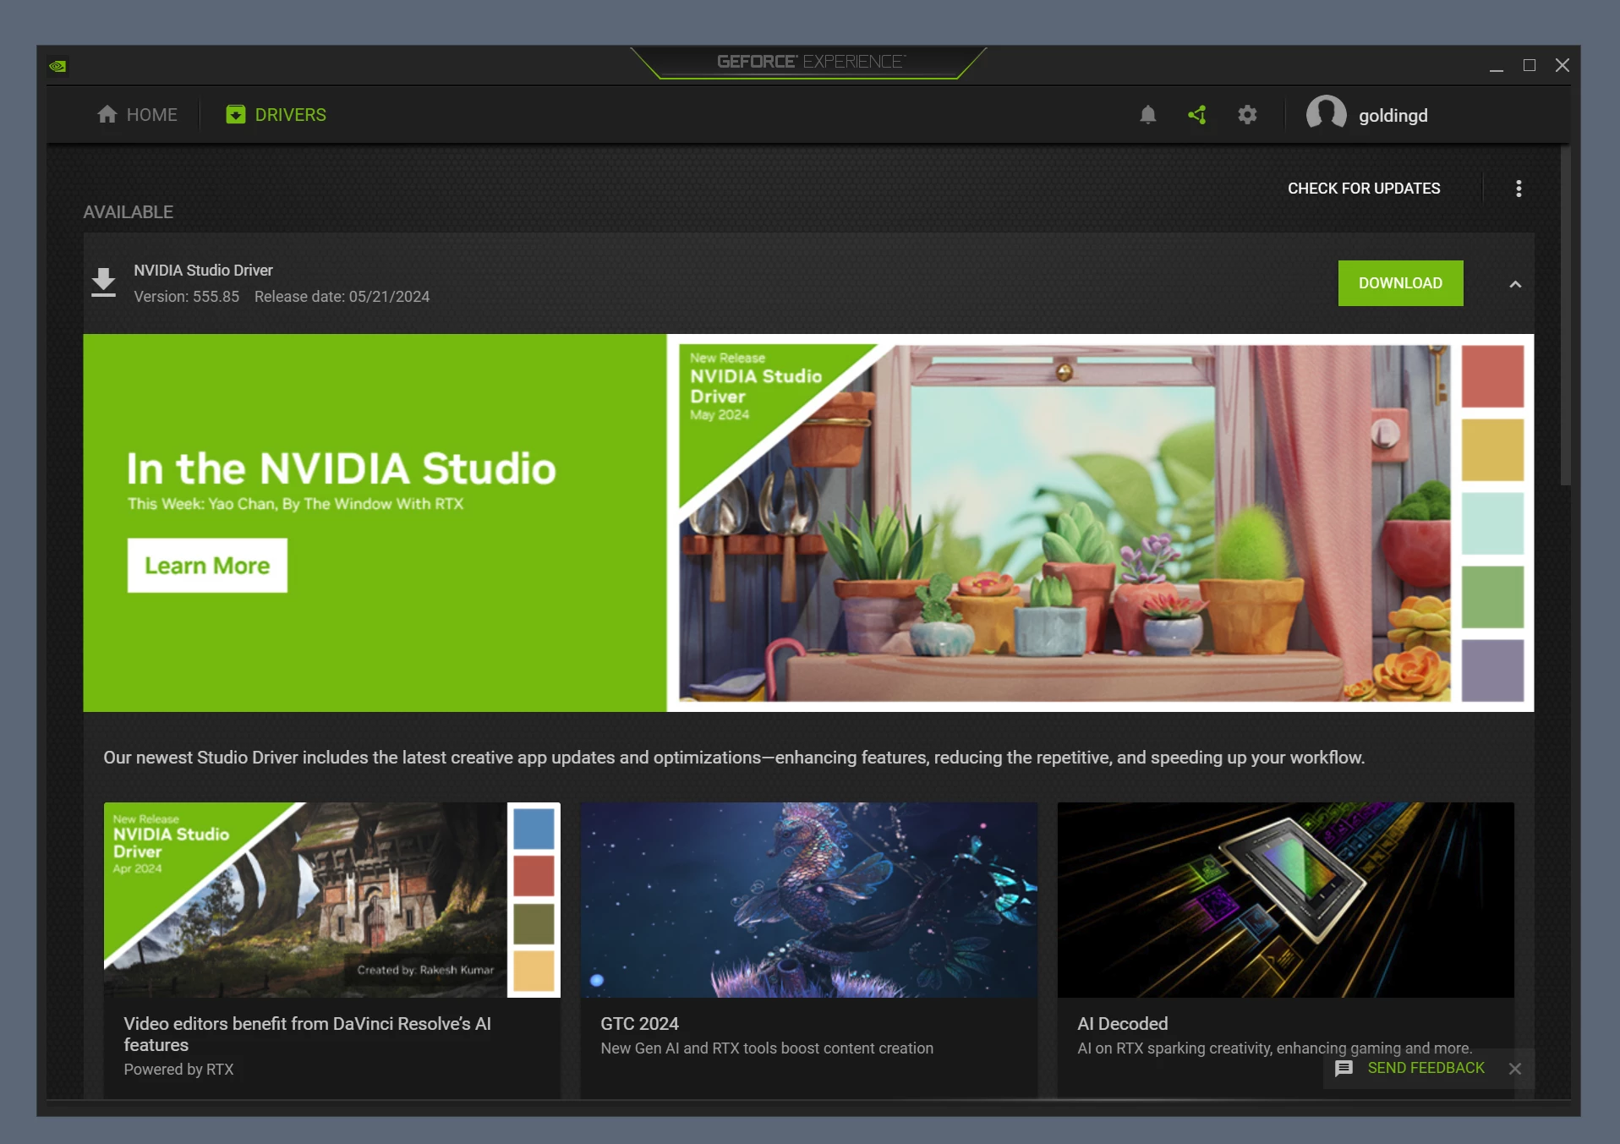Click 'NVIDIA Studio Driver' driver name

pyautogui.click(x=203, y=271)
